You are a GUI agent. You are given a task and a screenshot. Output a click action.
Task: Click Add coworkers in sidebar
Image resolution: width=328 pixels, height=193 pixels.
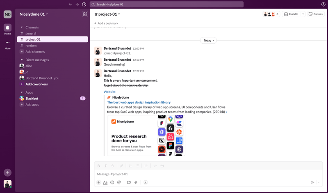tap(52, 84)
